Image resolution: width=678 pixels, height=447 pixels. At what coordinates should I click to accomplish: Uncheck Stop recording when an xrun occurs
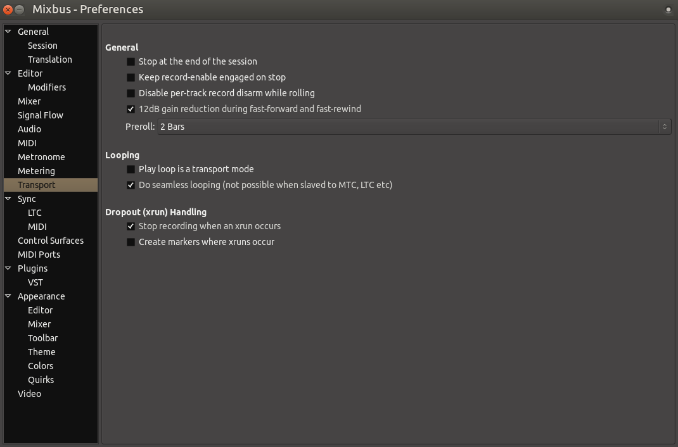(131, 227)
